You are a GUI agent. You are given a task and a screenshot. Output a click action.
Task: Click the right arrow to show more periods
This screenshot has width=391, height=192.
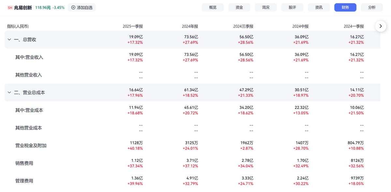click(381, 26)
